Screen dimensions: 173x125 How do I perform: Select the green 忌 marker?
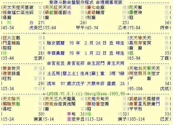(131, 53)
